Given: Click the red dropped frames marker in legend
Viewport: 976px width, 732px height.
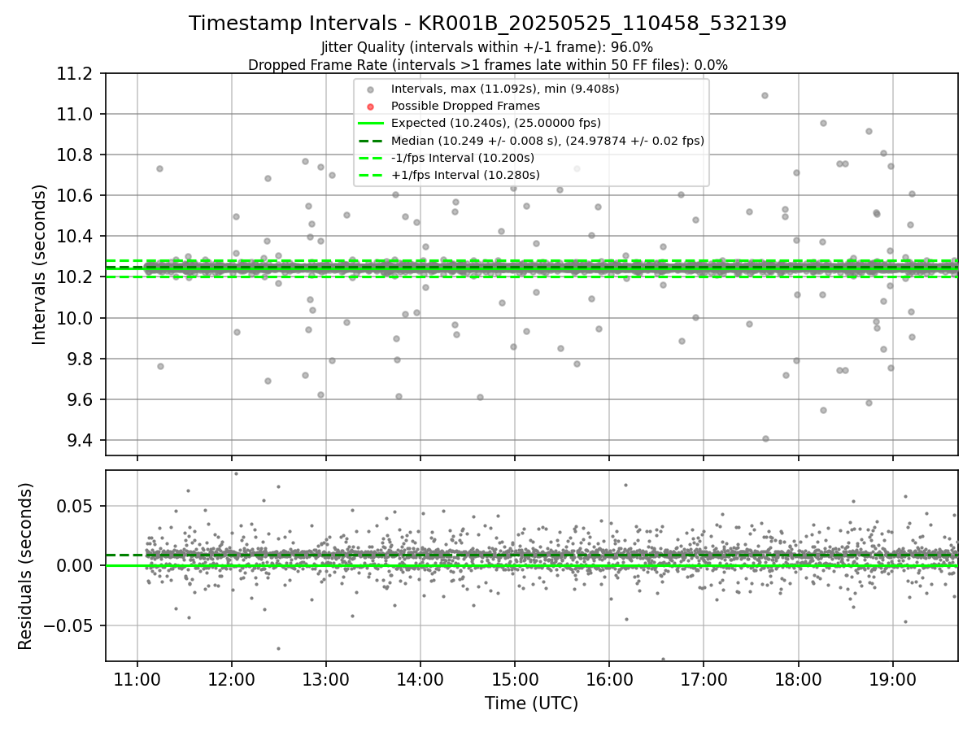Looking at the screenshot, I should point(370,107).
